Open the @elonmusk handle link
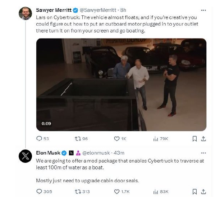This screenshot has width=224, height=201. [x=96, y=153]
